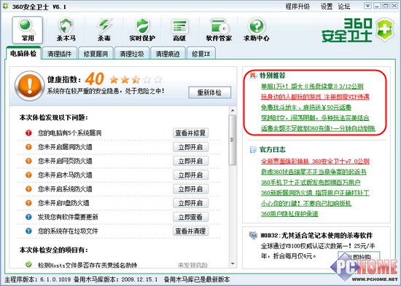The width and height of the screenshot is (401, 286).
Task: Click 立即开启 for 网页防火墙
Action: (190, 161)
